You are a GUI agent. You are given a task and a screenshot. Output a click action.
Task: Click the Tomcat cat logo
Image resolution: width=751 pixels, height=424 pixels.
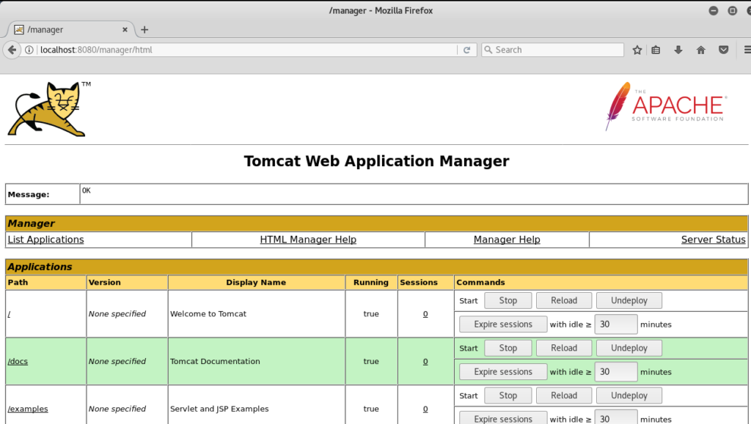(49, 109)
